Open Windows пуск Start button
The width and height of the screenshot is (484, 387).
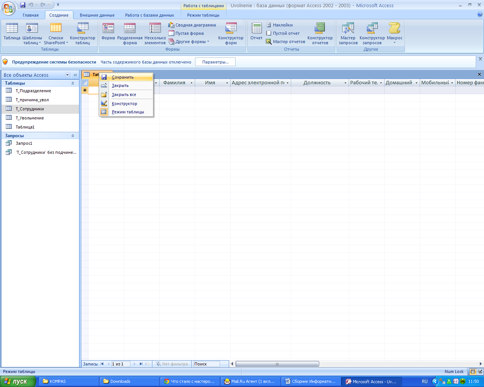click(18, 381)
